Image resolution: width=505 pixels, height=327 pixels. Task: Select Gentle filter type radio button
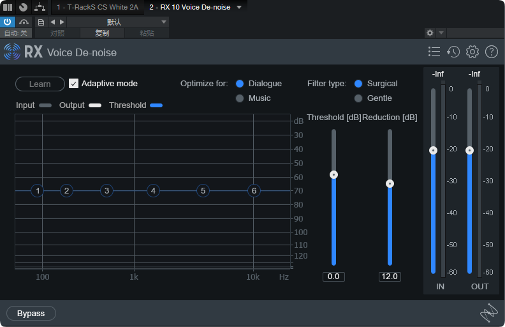pyautogui.click(x=358, y=98)
